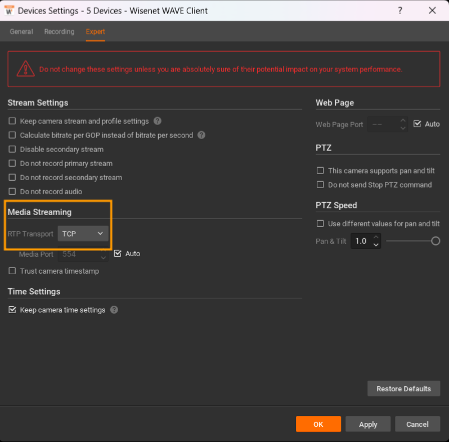Click the Web Page heading
The height and width of the screenshot is (442, 449).
[335, 102]
